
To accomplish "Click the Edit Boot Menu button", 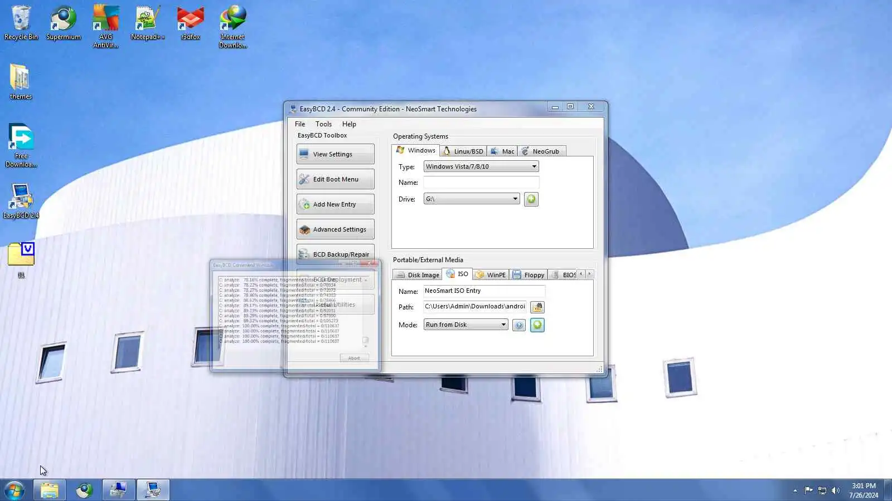I will [336, 179].
